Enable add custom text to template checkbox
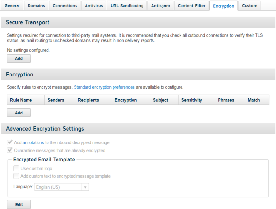 [16, 176]
